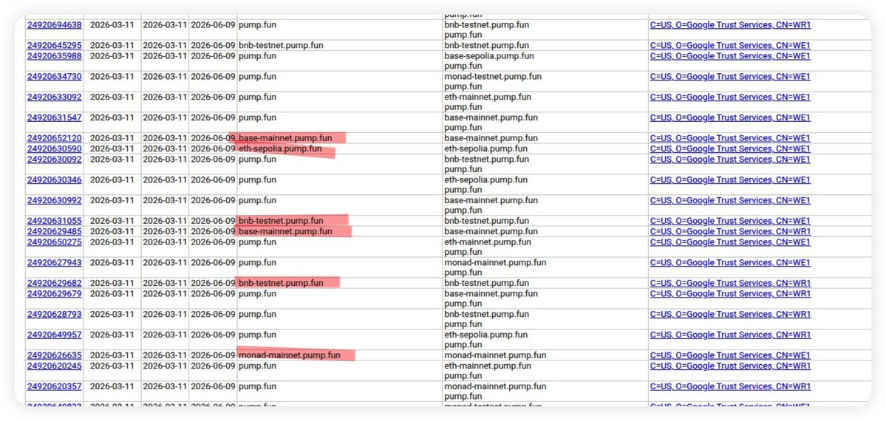The image size is (886, 421).
Task: Open issuer link in the 24920633092 row
Action: point(729,97)
